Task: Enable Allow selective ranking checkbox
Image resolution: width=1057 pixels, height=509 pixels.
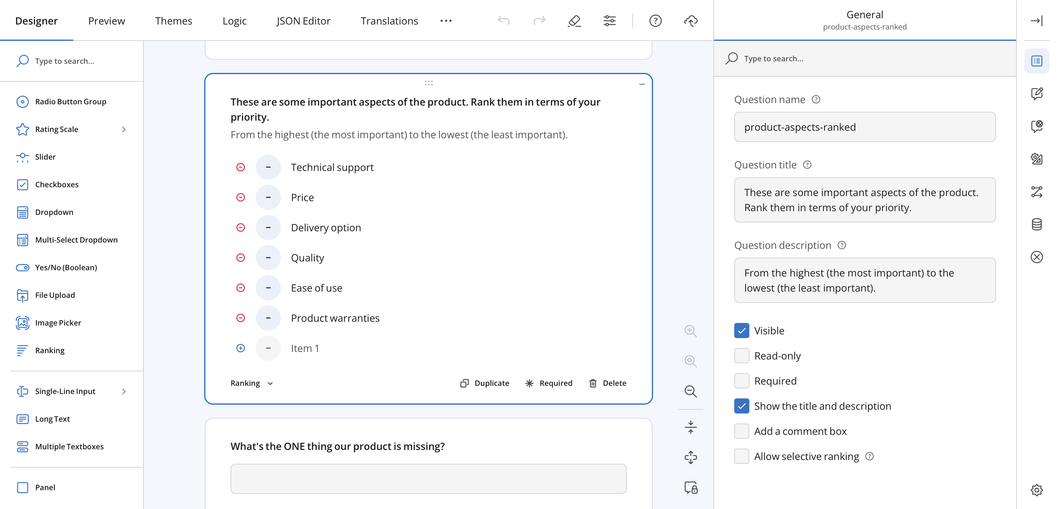Action: [741, 457]
